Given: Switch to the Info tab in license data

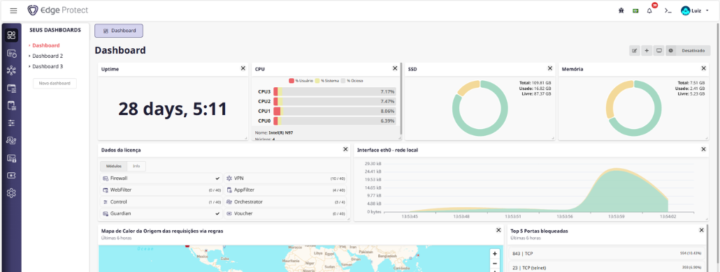Looking at the screenshot, I should tap(136, 166).
